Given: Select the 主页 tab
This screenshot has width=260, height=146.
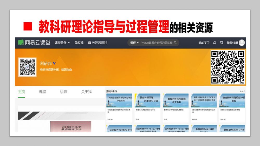Looking at the screenshot, I should (x=22, y=92).
